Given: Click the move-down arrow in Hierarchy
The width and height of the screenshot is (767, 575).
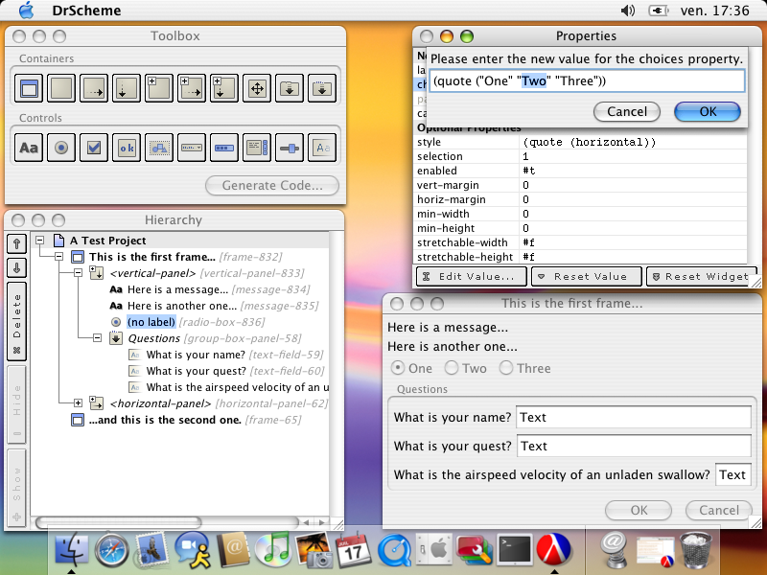Looking at the screenshot, I should [x=16, y=267].
